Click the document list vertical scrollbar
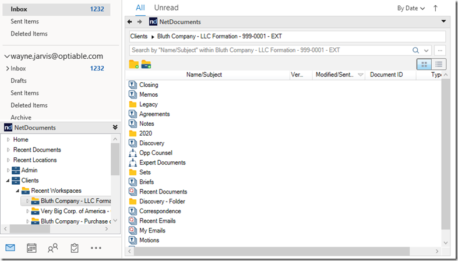 click(x=446, y=154)
